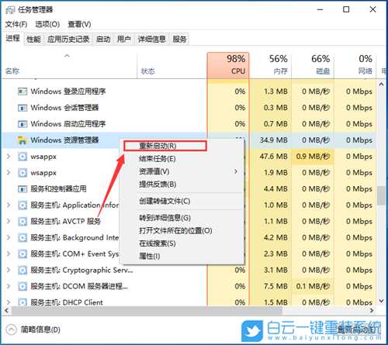Switch to the 性能 tab
This screenshot has width=388, height=345.
pos(34,40)
